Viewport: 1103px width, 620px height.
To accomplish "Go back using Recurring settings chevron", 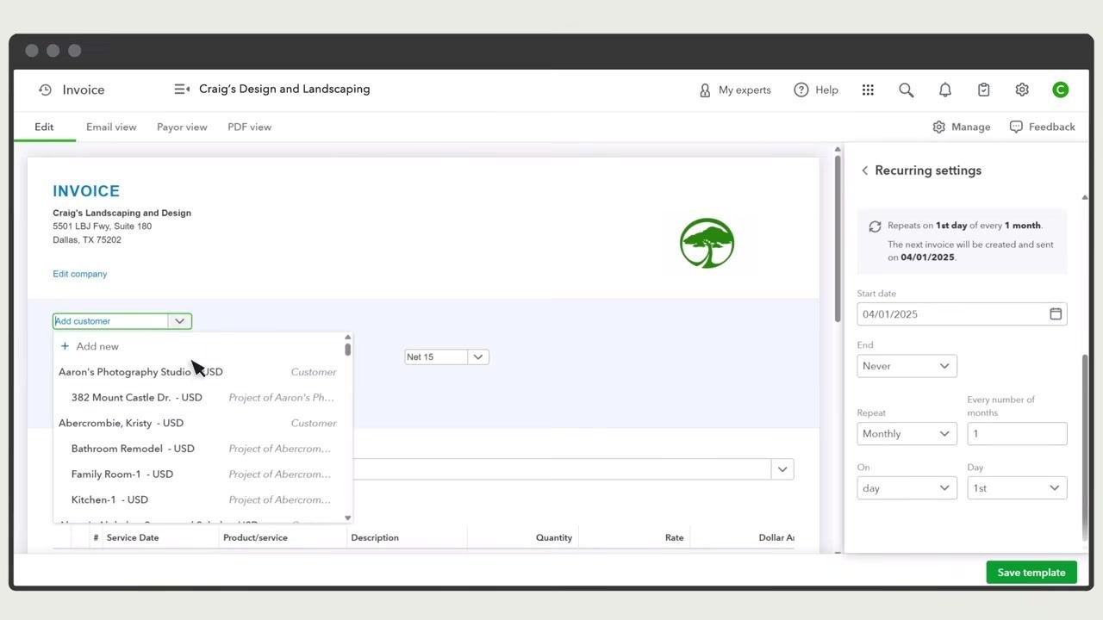I will tap(864, 170).
